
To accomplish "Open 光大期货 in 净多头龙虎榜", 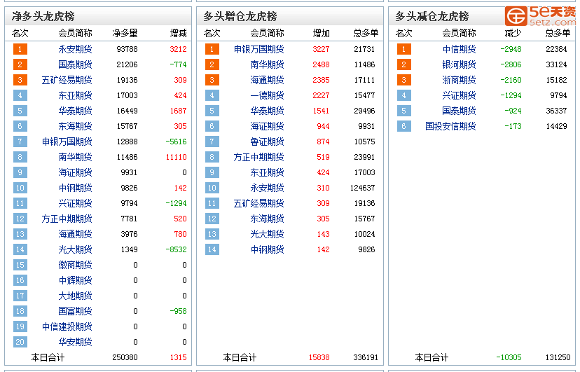I will click(x=75, y=249).
